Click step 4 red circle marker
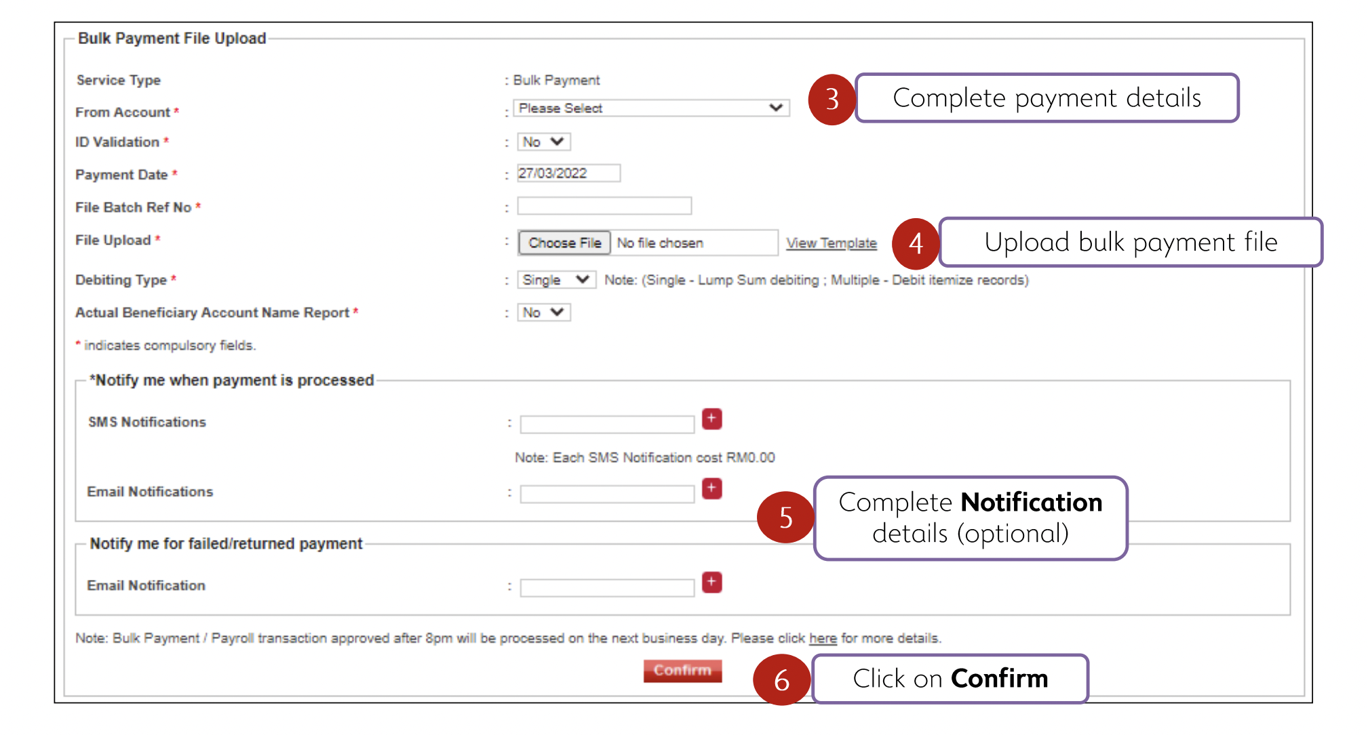1368x735 pixels. (x=916, y=243)
